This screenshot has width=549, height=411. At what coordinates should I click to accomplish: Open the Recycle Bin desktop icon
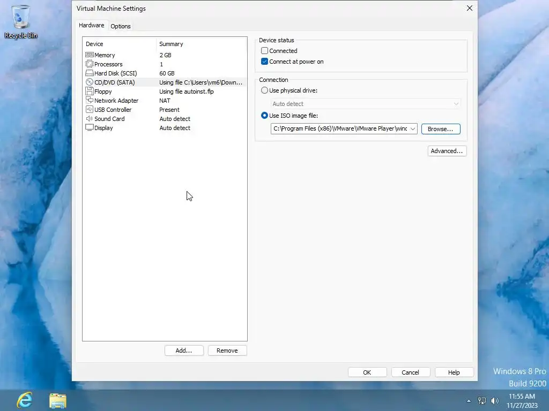pyautogui.click(x=21, y=21)
